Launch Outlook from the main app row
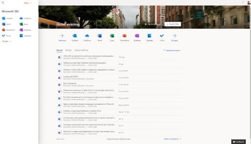 click(75, 37)
